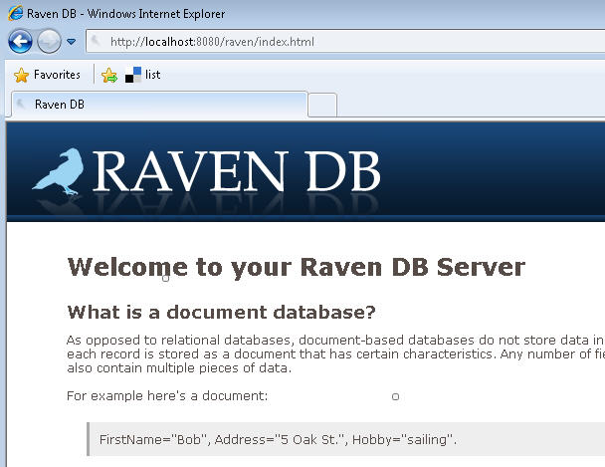The image size is (605, 467).
Task: Click the Raven DB bird logo
Action: pos(60,171)
